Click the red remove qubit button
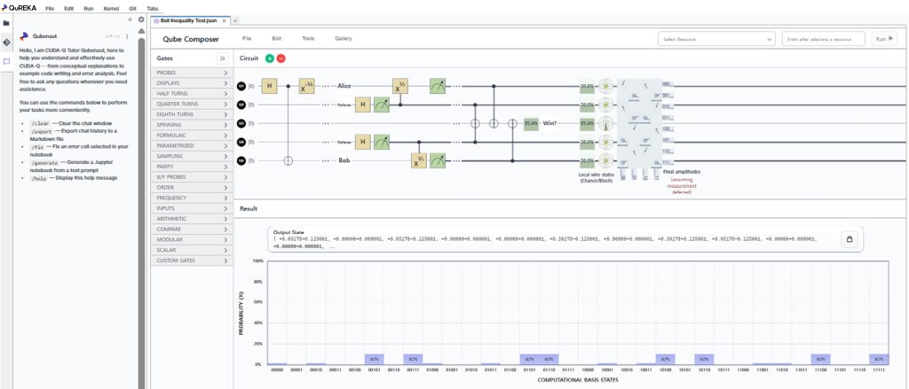This screenshot has height=389, width=909. (281, 58)
